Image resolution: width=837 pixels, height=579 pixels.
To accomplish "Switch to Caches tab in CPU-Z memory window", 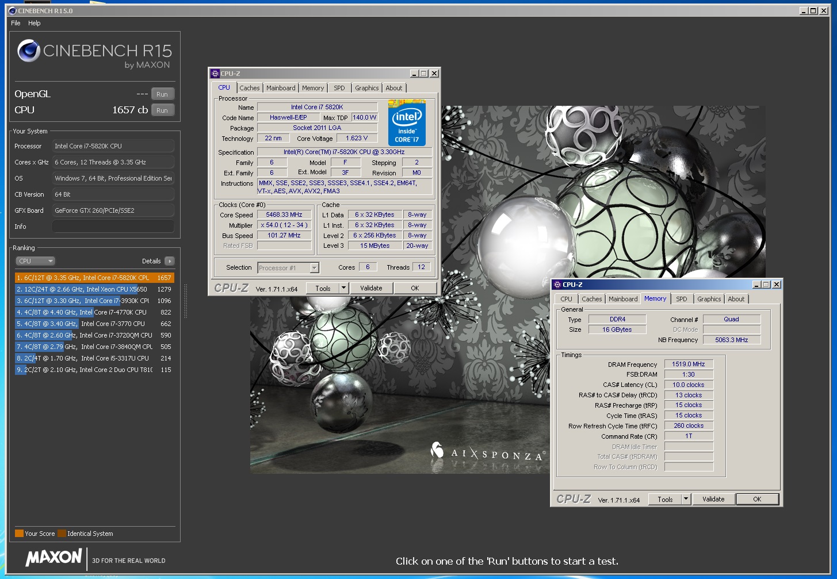I will click(592, 299).
